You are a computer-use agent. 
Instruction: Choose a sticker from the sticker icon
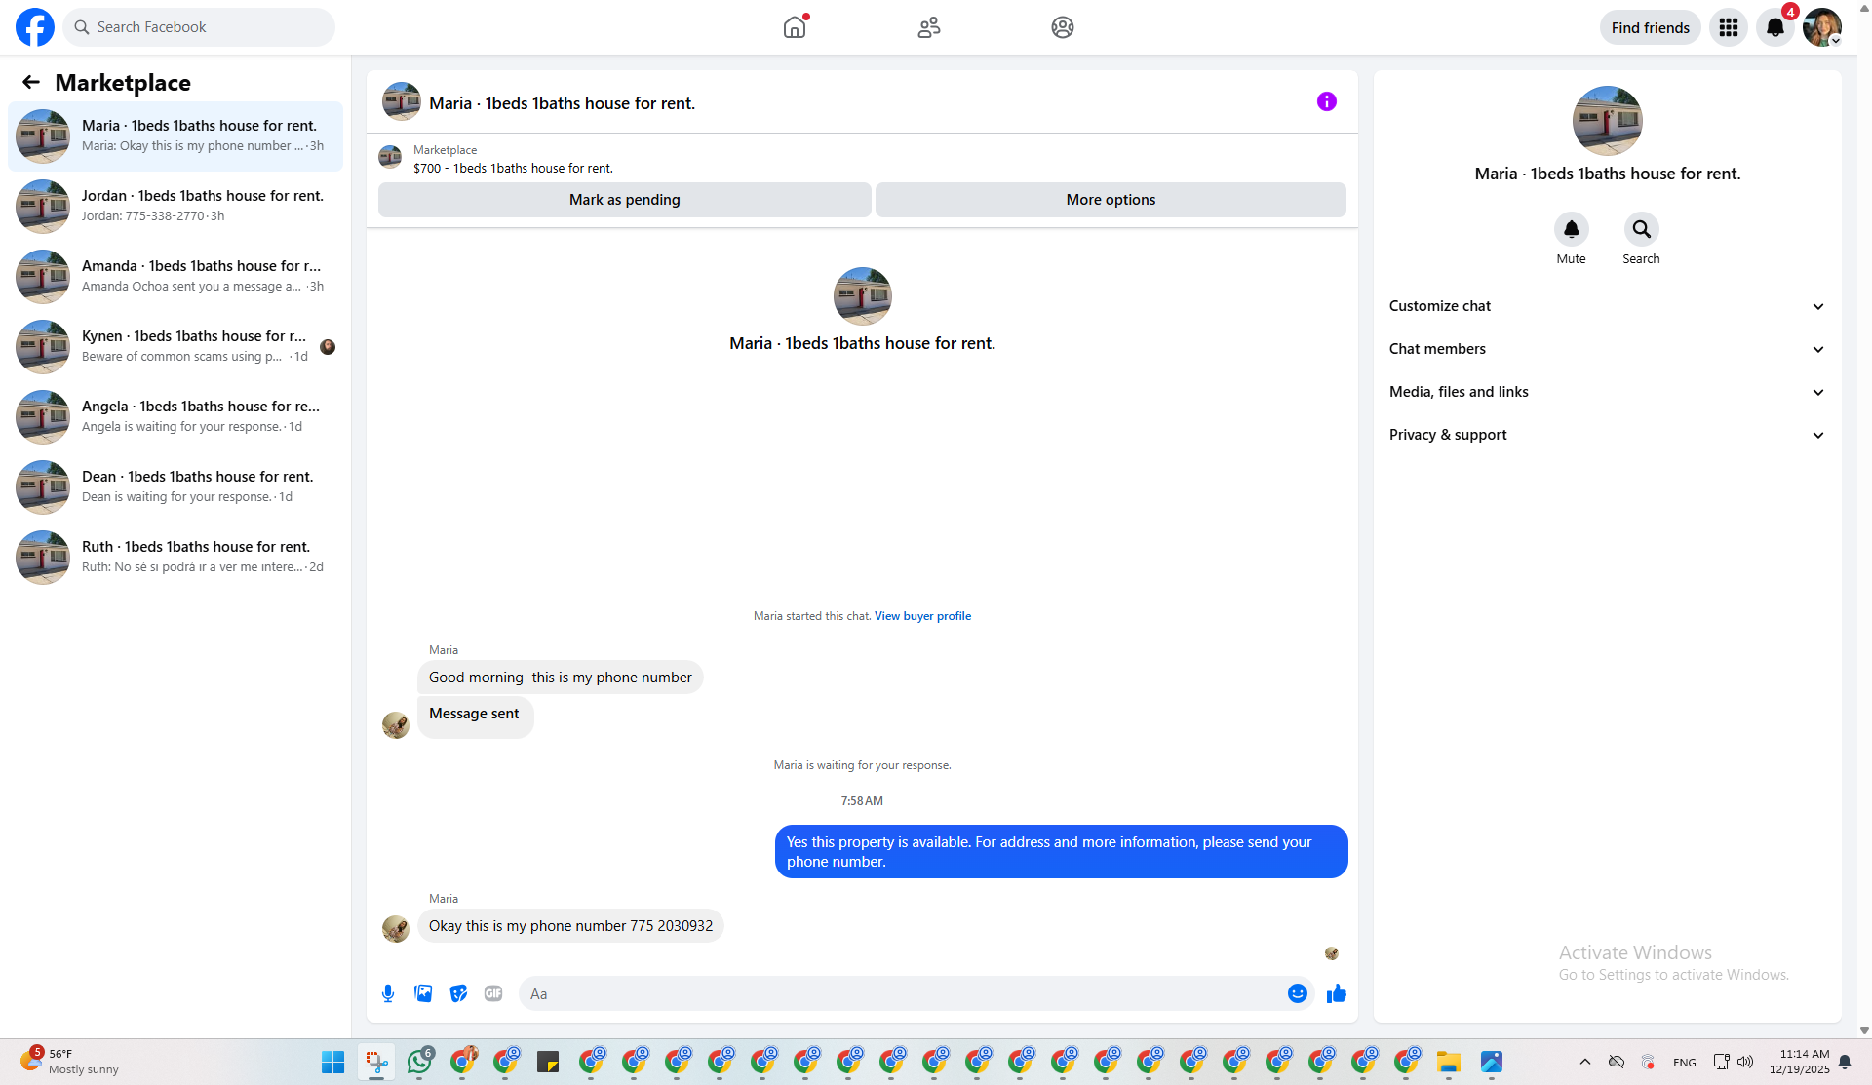458,993
